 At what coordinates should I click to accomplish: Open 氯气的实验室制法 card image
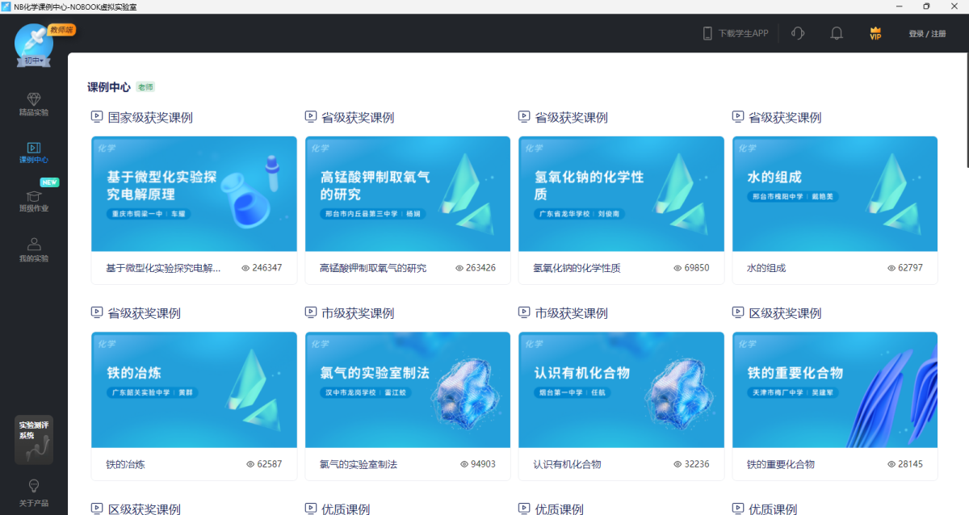[408, 390]
